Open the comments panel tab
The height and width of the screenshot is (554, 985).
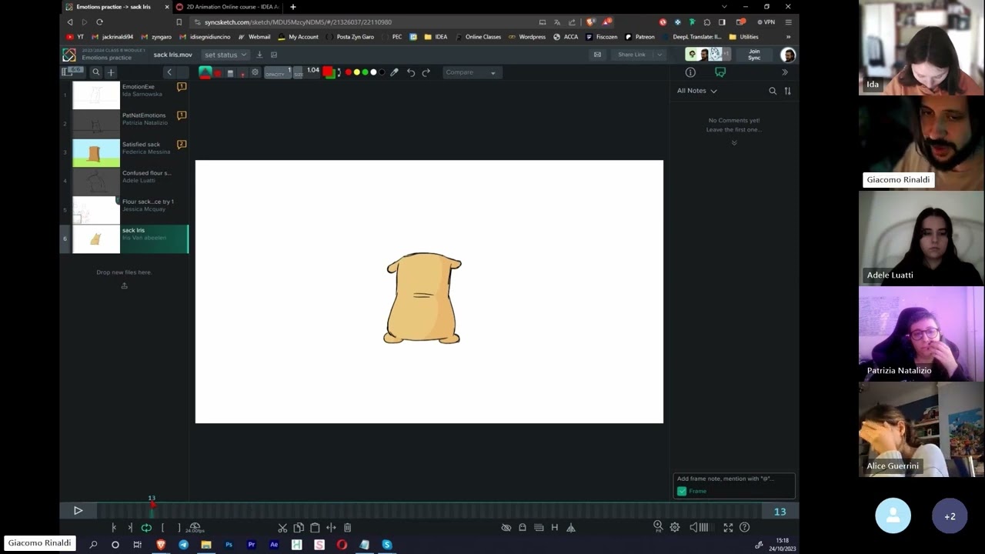point(720,72)
